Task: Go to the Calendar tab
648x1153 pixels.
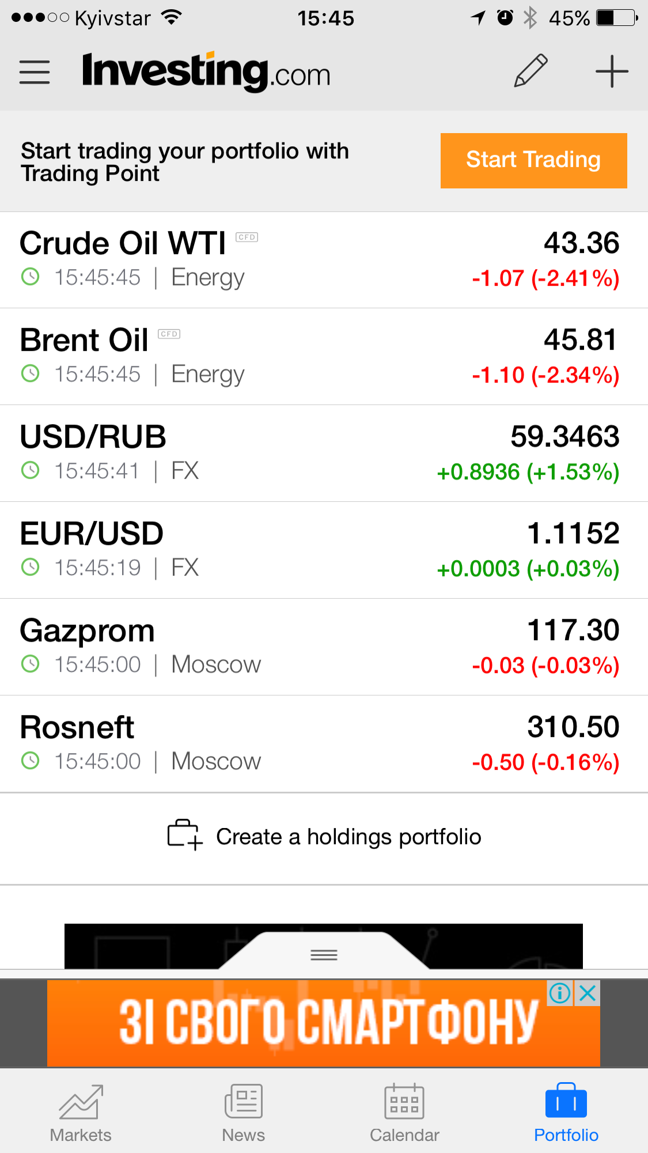Action: click(x=404, y=1113)
